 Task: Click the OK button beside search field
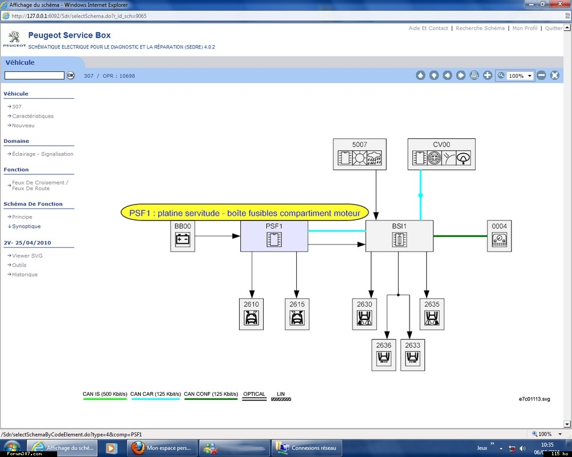pos(71,75)
